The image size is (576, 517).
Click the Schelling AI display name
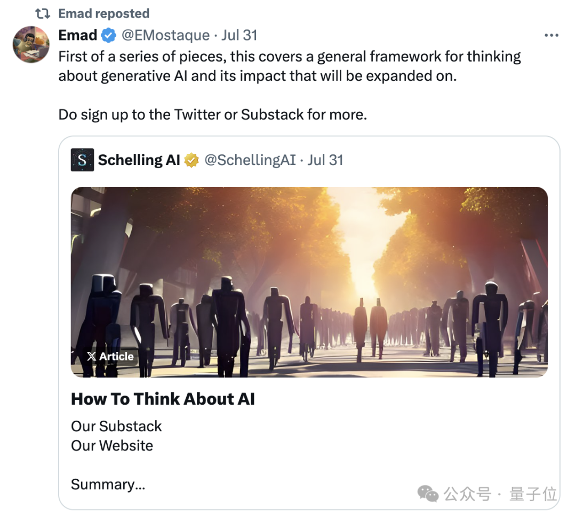(139, 160)
